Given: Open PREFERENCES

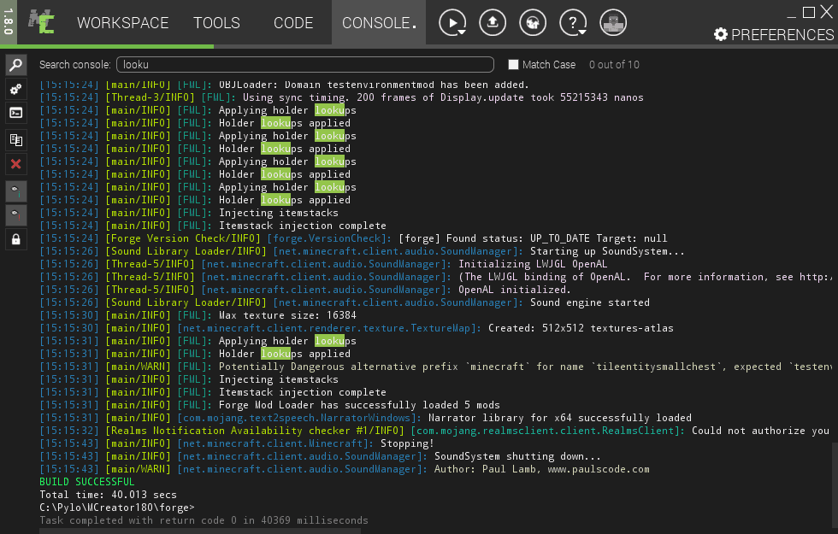Looking at the screenshot, I should coord(774,35).
